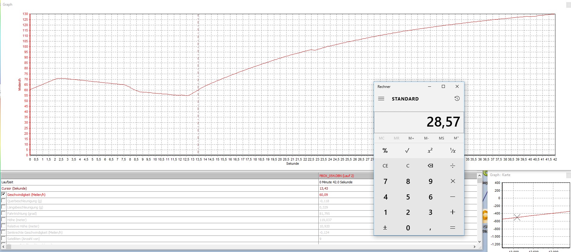Click digit 4 on the calculator
The width and height of the screenshot is (571, 252).
385,197
